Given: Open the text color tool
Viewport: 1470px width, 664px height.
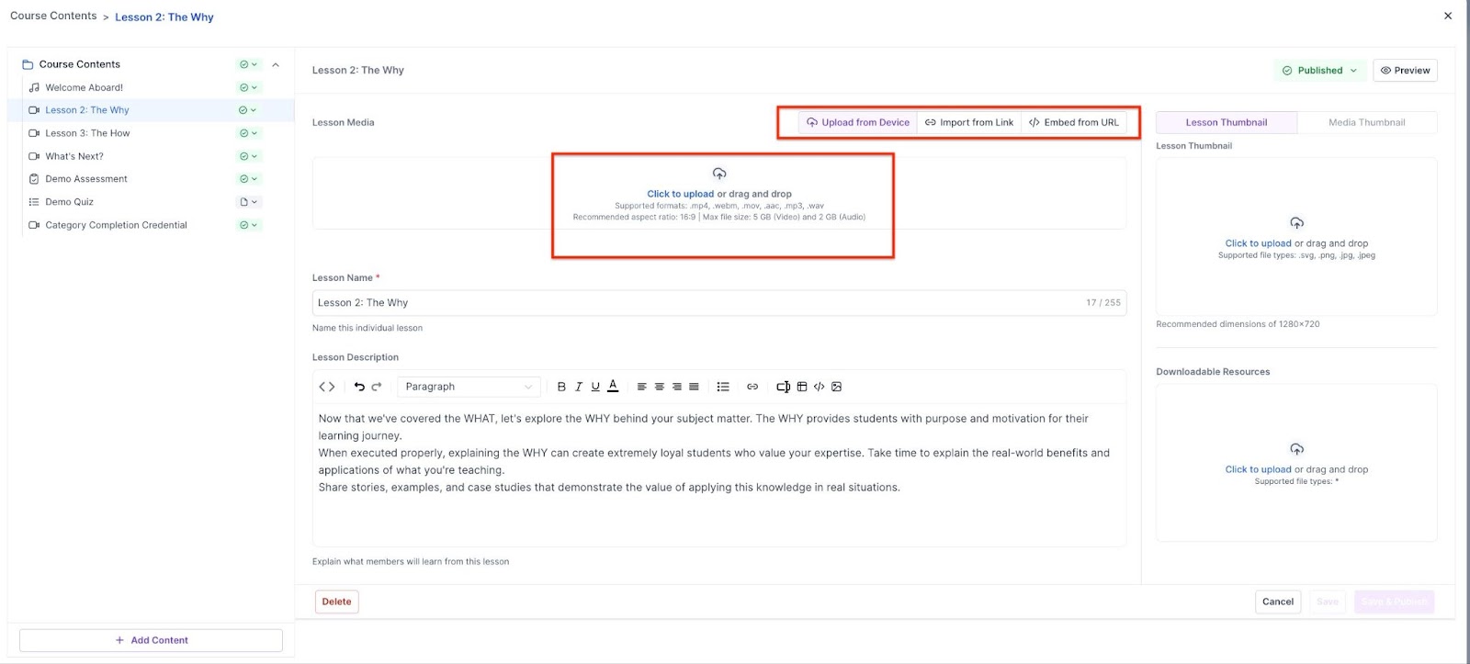Looking at the screenshot, I should coord(613,387).
